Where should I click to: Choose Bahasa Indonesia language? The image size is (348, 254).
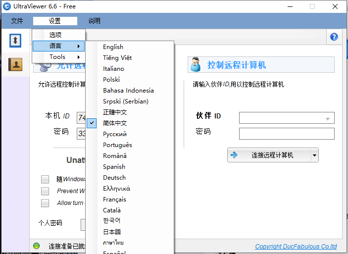coord(130,91)
